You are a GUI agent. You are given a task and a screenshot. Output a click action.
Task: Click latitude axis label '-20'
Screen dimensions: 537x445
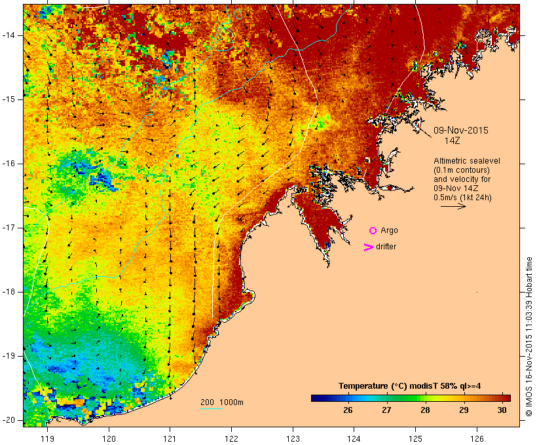coord(9,420)
